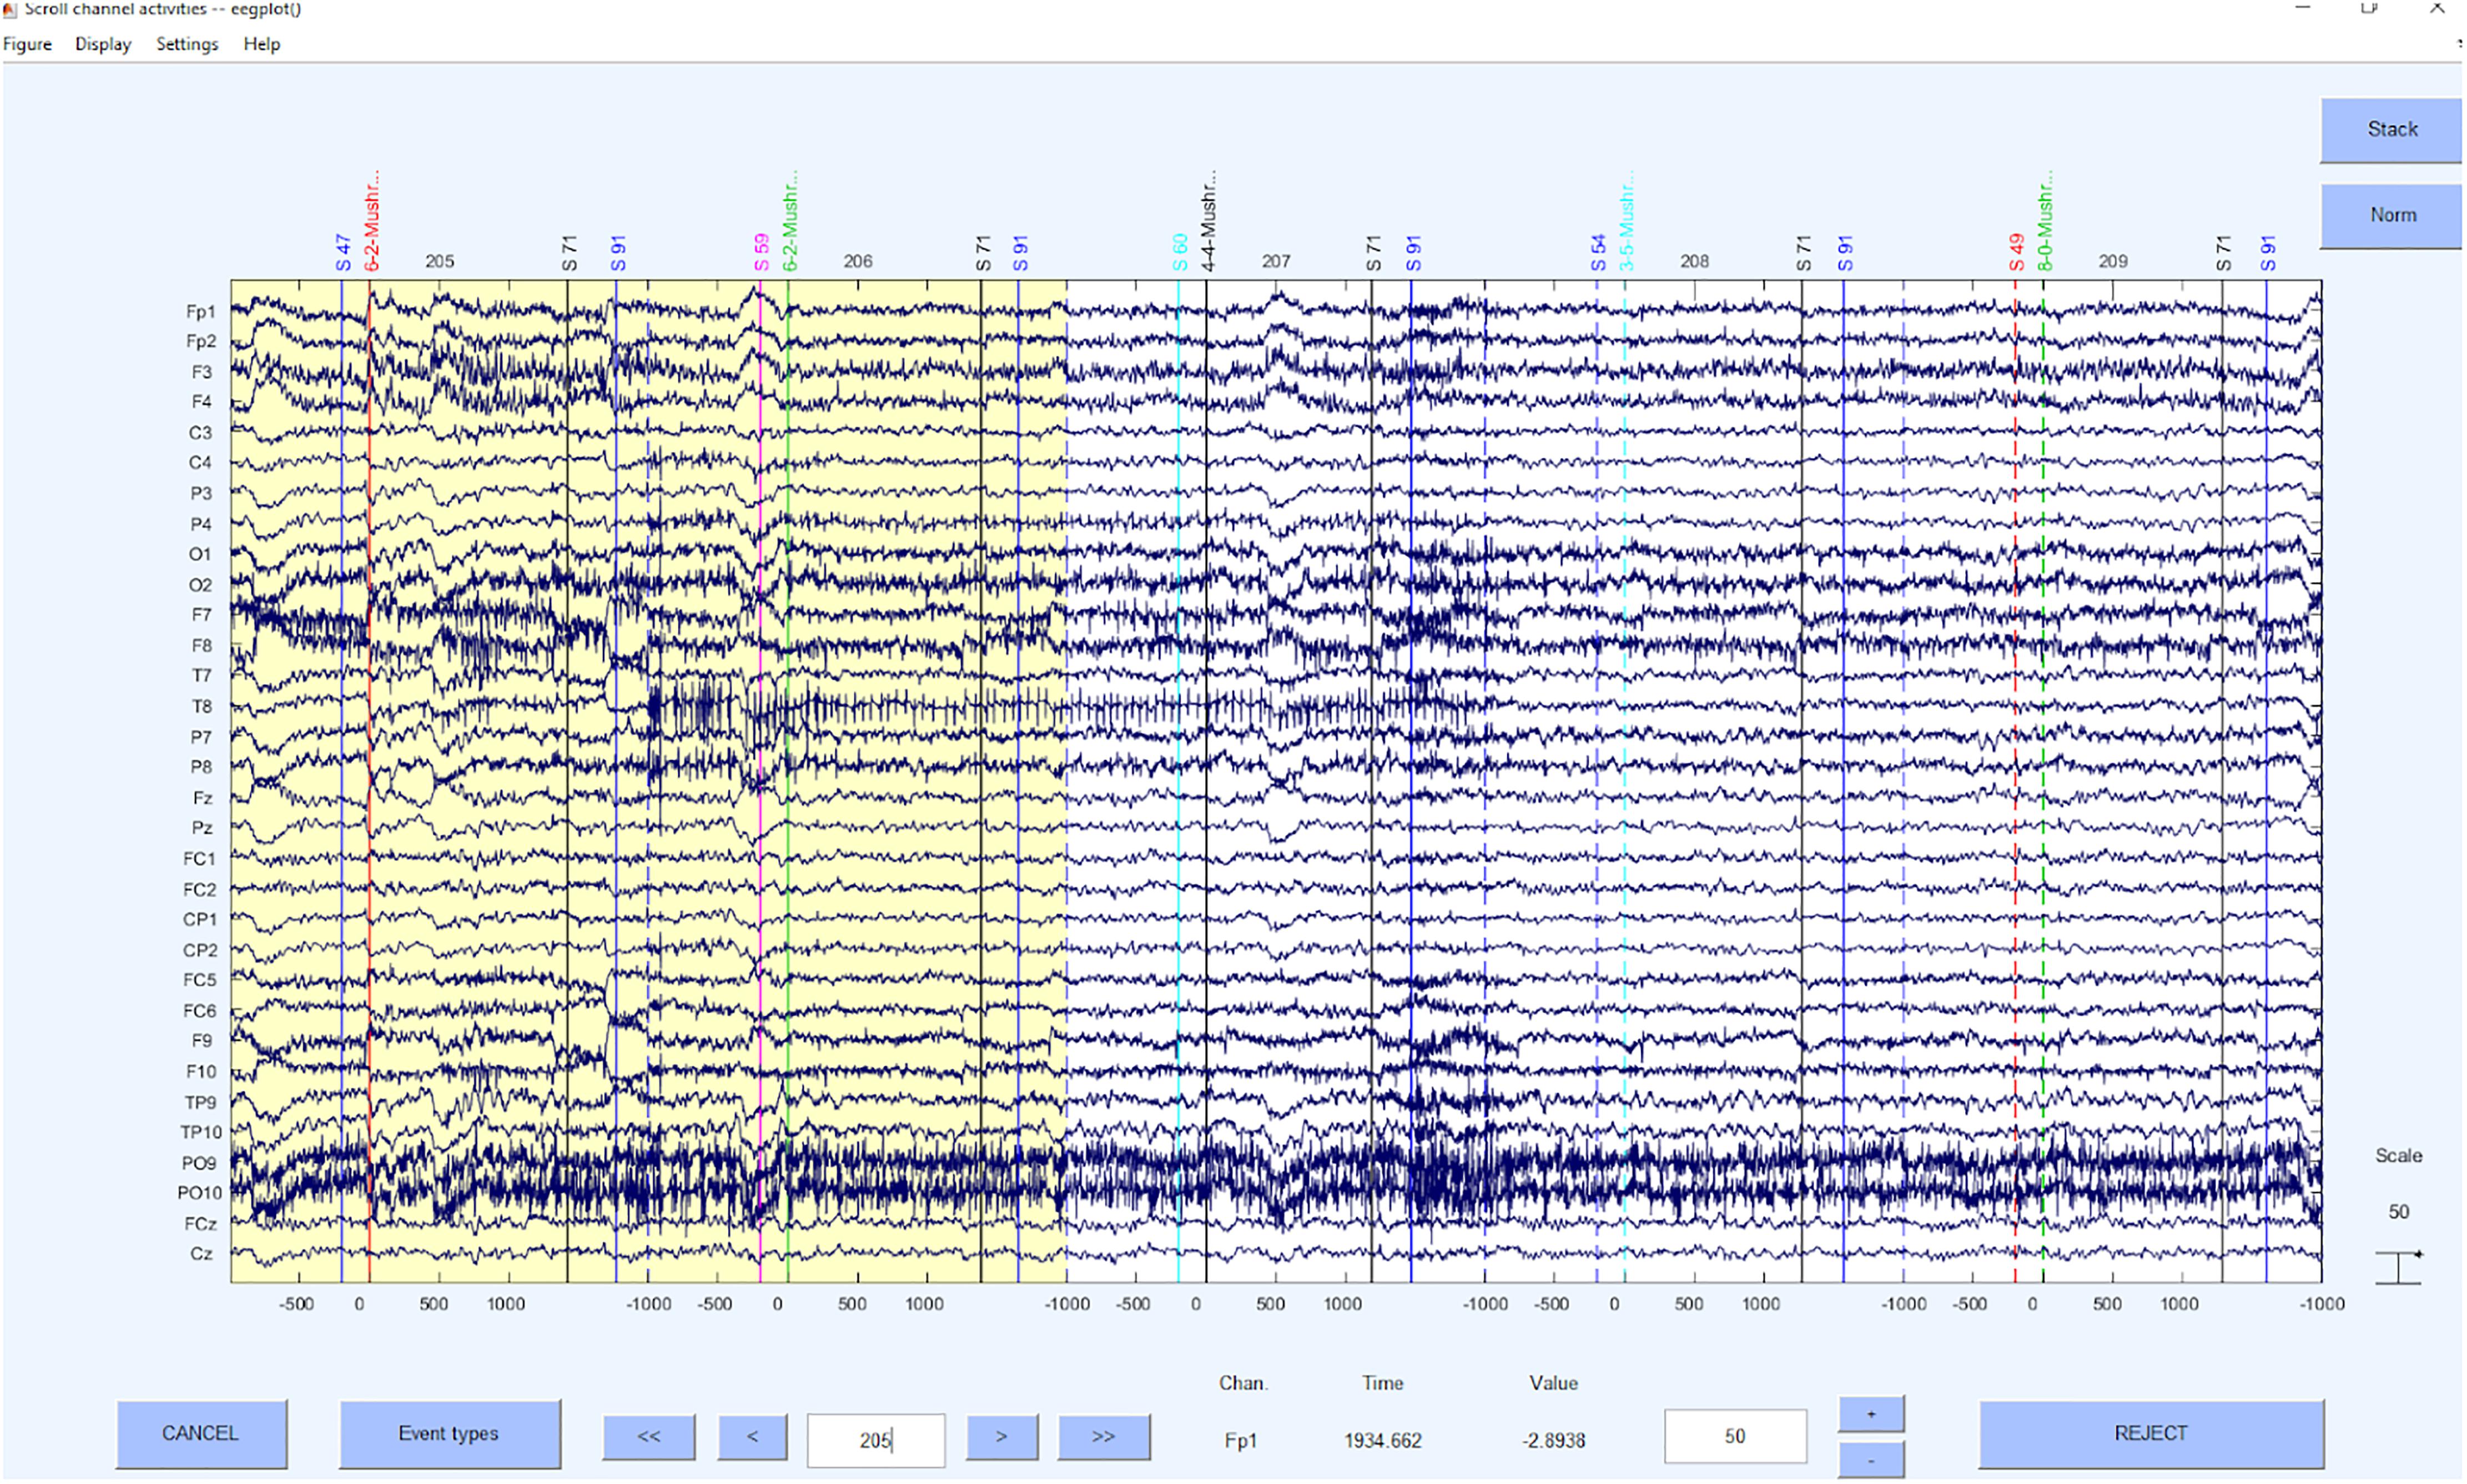2467x1484 pixels.
Task: Select the PO10 channel label
Action: point(200,1193)
